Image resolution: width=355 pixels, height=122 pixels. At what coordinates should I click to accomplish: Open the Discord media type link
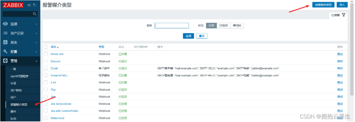[x=55, y=61]
